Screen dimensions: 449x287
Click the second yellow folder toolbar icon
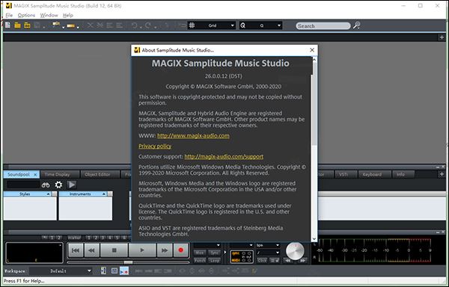(27, 25)
